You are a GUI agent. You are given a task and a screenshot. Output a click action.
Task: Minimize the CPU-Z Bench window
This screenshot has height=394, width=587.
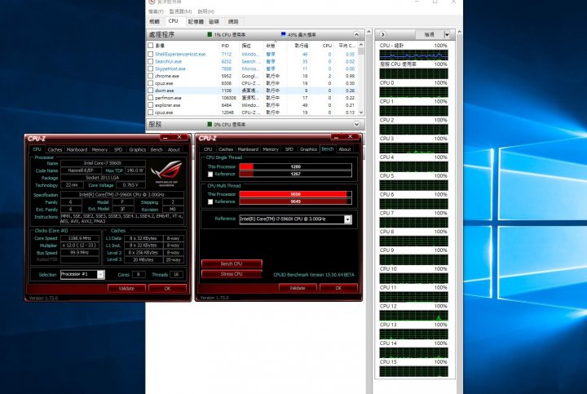[x=336, y=137]
